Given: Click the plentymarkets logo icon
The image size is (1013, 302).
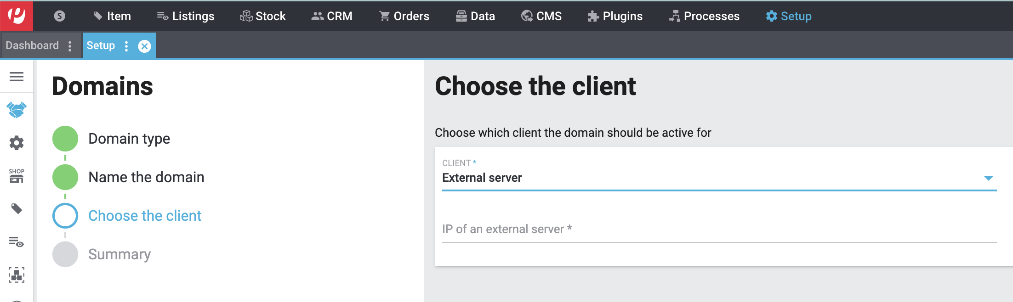Looking at the screenshot, I should point(17,16).
